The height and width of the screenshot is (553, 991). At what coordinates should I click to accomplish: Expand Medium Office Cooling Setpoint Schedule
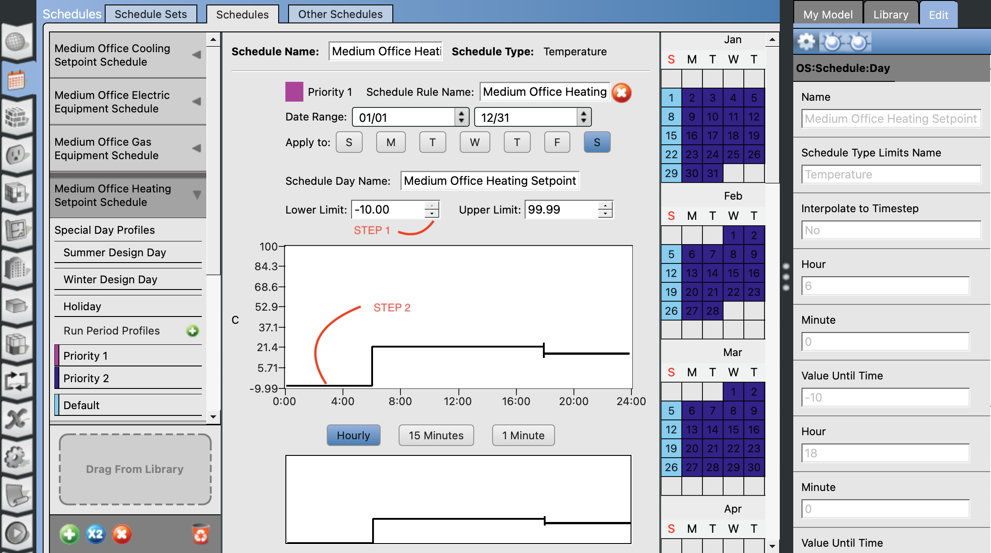click(196, 55)
